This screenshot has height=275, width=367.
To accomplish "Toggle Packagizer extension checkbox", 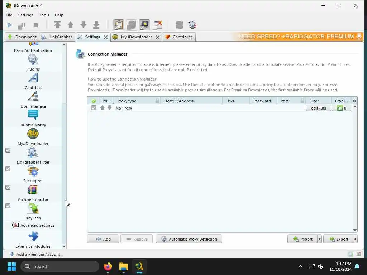I will click(8, 169).
